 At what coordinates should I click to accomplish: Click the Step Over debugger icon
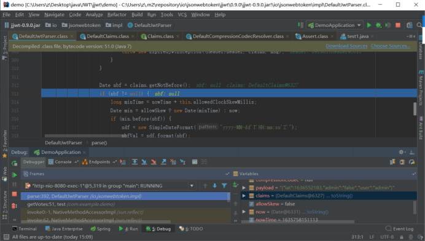click(135, 162)
